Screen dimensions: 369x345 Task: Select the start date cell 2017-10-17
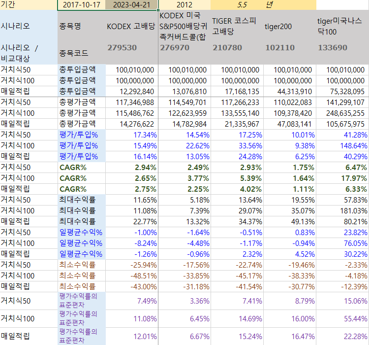point(81,5)
